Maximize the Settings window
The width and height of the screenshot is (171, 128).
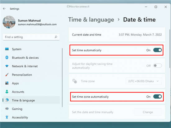pos(156,7)
